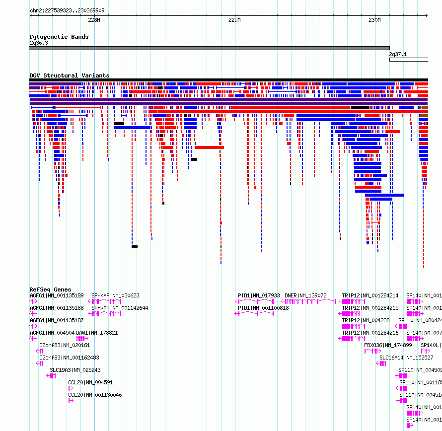Open gene AGFG1|NM_001135187 label
This screenshot has height=431, width=442.
tap(57, 320)
